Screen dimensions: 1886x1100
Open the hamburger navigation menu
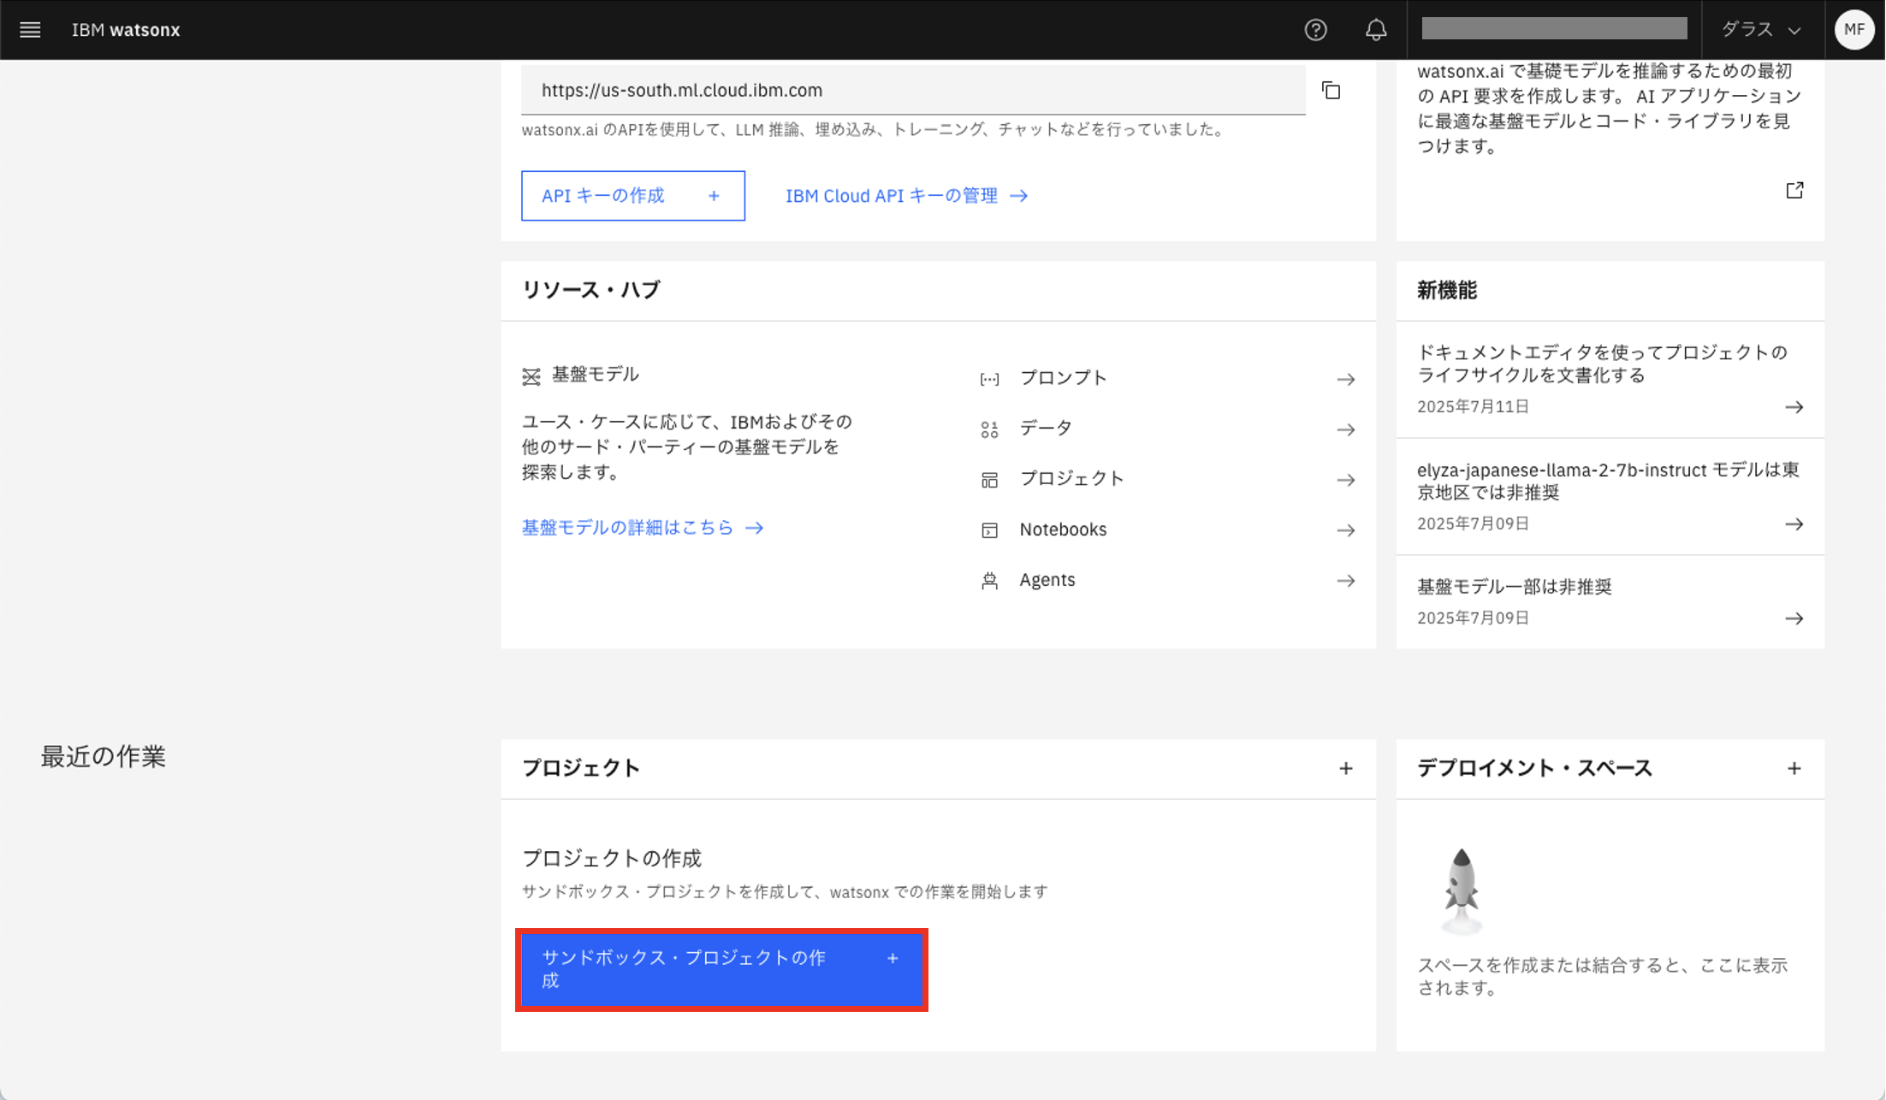pyautogui.click(x=30, y=30)
